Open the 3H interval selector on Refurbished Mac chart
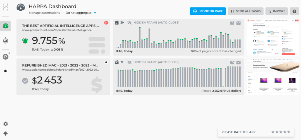The height and width of the screenshot is (140, 301). click(120, 62)
